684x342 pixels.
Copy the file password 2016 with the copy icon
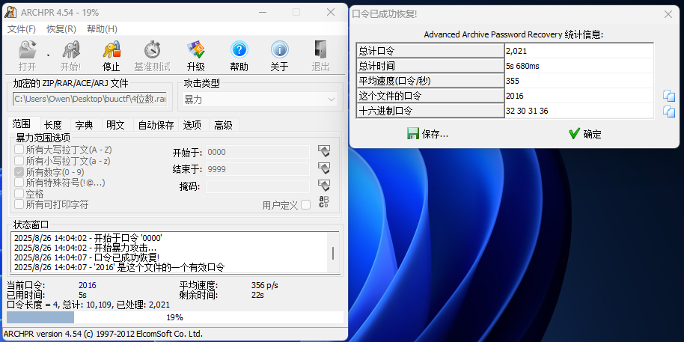tap(669, 96)
